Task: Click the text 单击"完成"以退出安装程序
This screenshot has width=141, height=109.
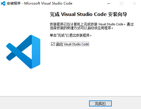Action: coord(71,35)
